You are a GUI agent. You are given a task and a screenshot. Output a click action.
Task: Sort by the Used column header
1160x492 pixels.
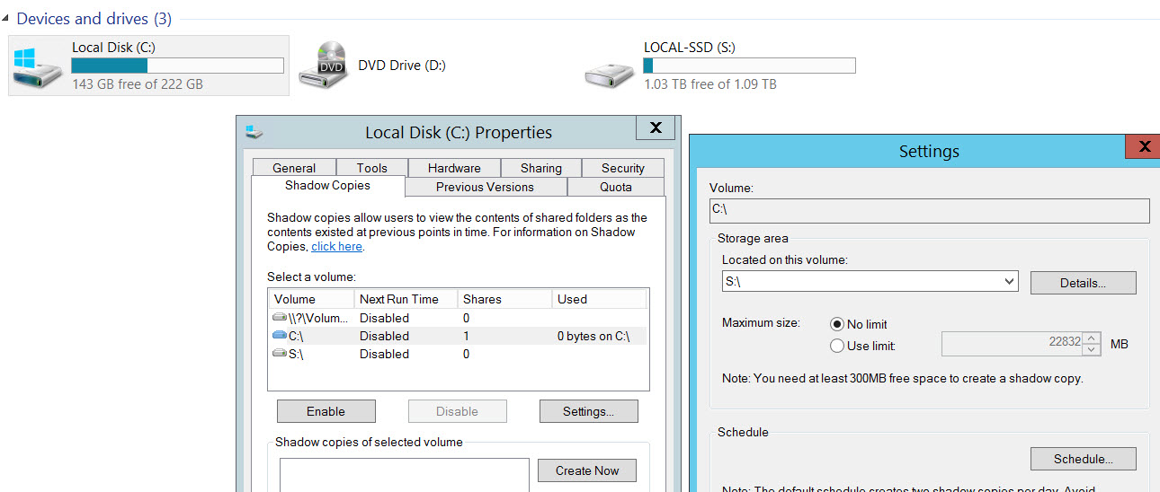[x=599, y=299]
